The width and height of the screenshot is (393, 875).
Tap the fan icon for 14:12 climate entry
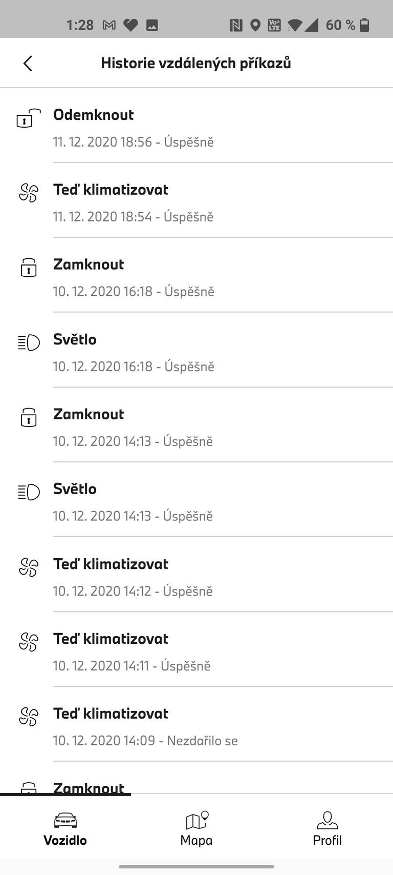[29, 567]
